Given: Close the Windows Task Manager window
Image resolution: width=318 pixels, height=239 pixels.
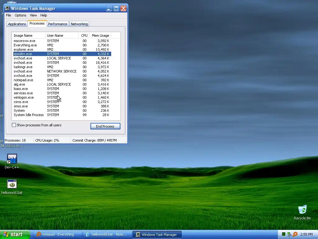Looking at the screenshot, I should (124, 8).
